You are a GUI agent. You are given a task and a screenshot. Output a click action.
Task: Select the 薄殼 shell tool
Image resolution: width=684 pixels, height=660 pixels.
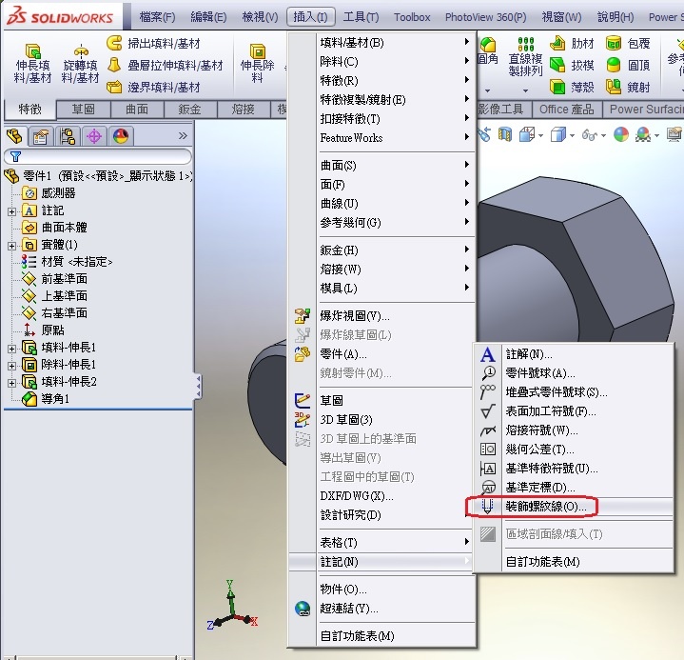[572, 87]
